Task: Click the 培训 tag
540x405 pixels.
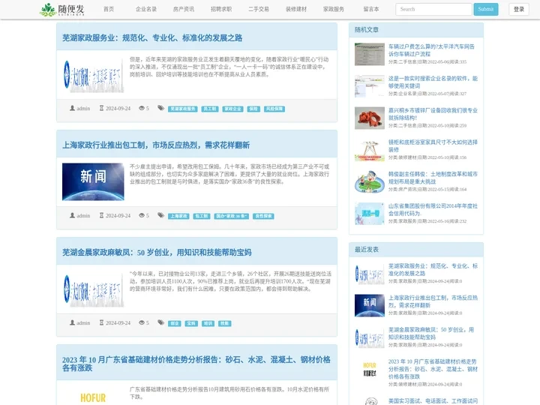Action: tap(208, 323)
